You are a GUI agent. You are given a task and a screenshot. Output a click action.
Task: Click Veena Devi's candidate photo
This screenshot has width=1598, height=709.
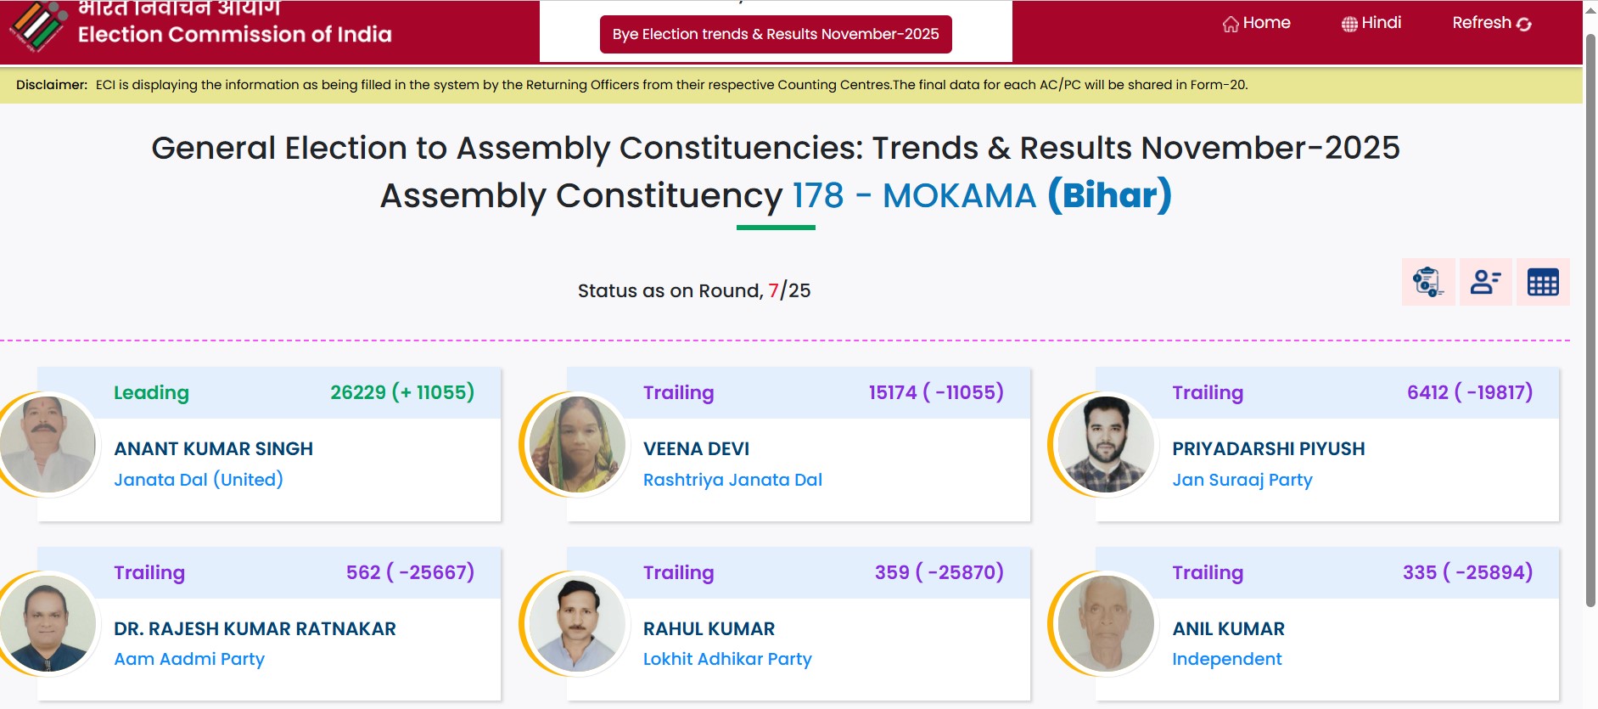(577, 444)
